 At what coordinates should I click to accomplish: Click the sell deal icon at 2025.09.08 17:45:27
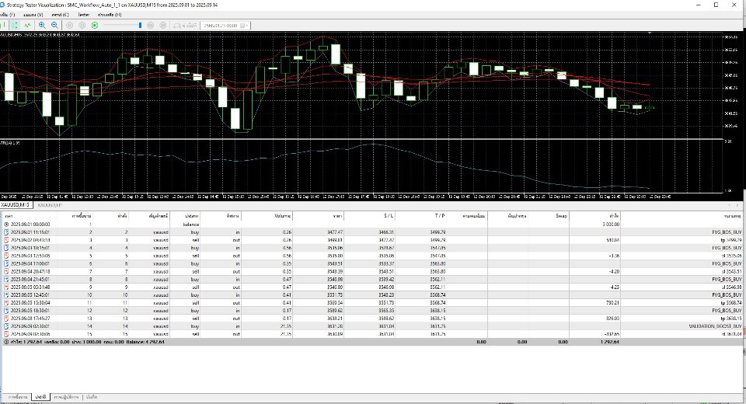click(x=6, y=319)
